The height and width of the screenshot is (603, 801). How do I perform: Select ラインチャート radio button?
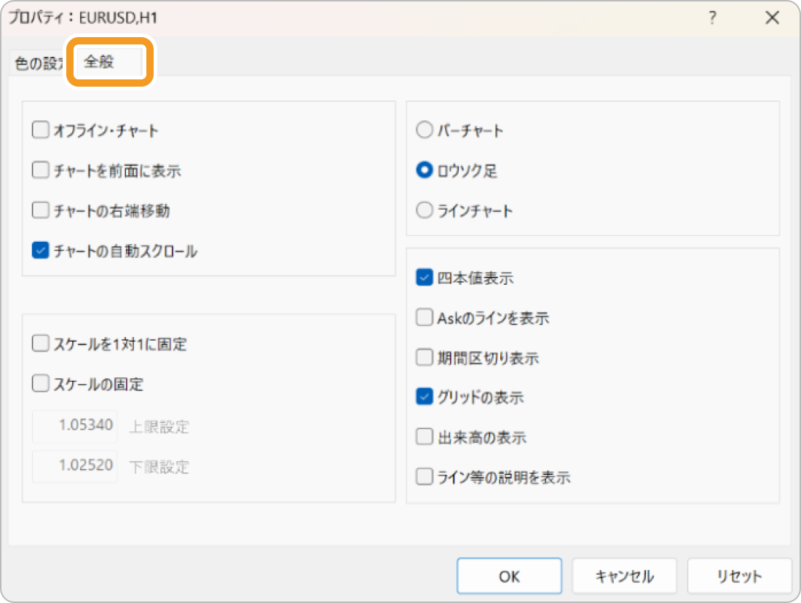(424, 210)
